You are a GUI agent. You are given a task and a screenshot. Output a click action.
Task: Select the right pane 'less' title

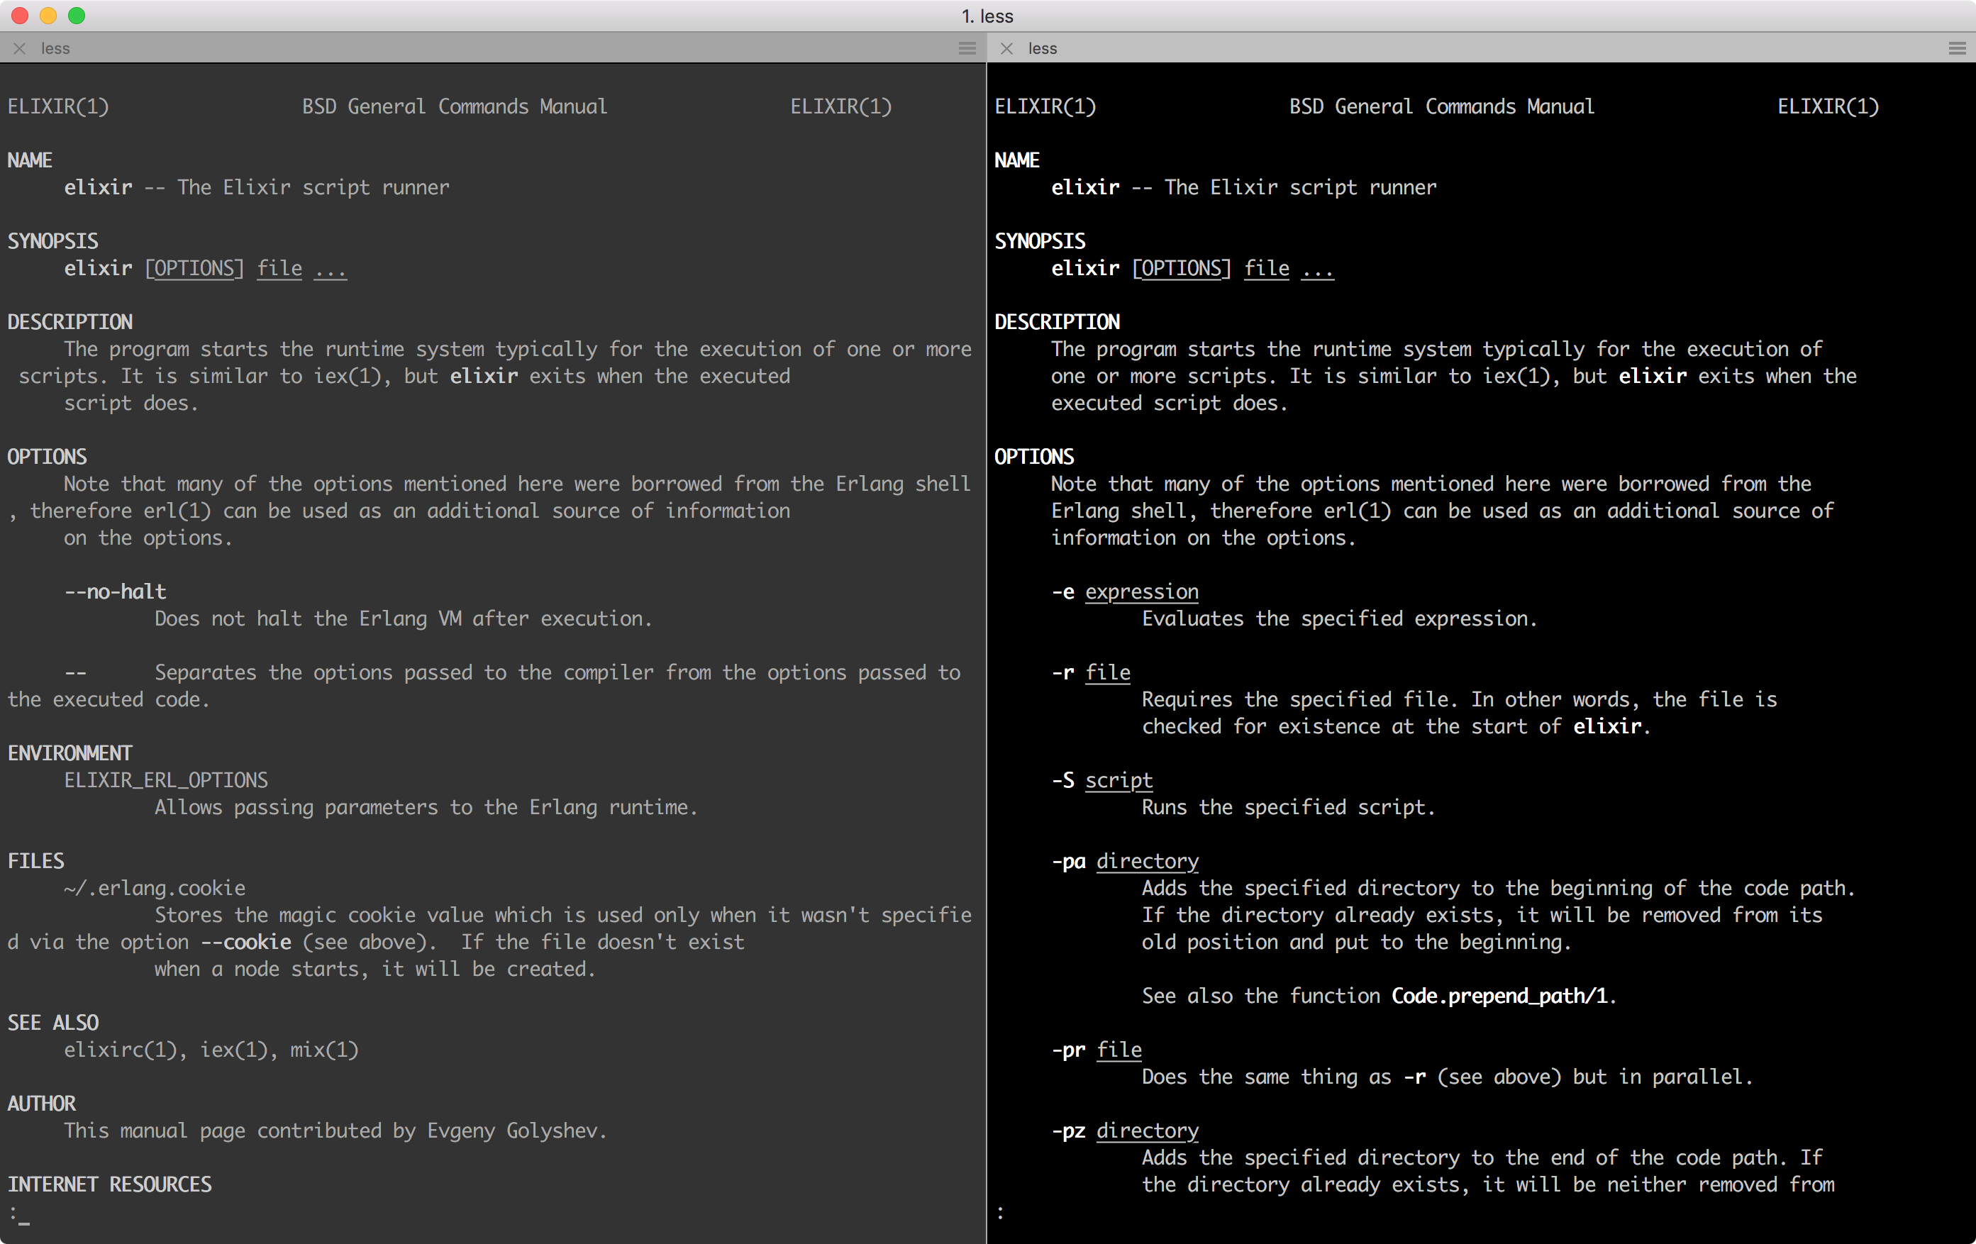1042,48
